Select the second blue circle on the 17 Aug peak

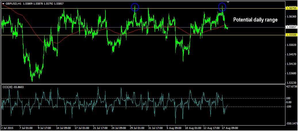(222, 7)
